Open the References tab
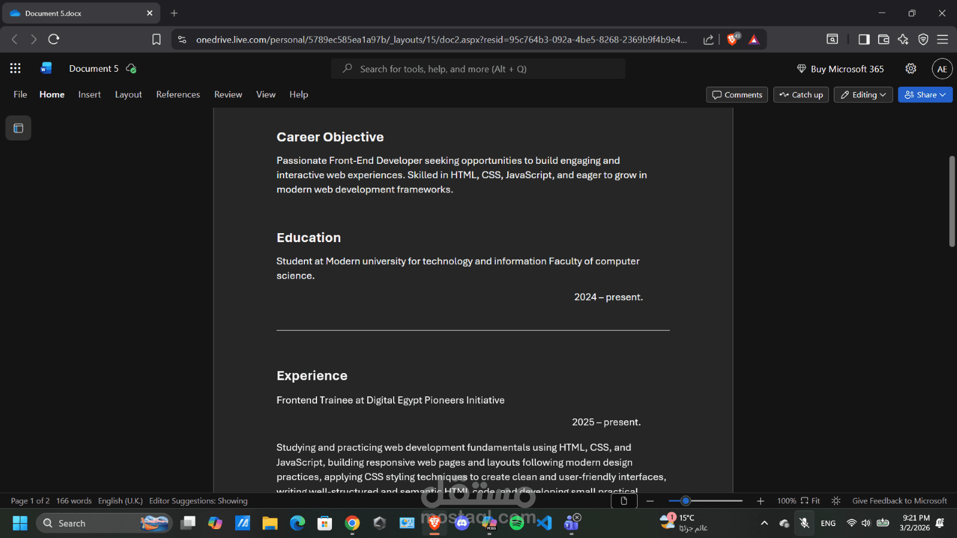 [x=178, y=94]
